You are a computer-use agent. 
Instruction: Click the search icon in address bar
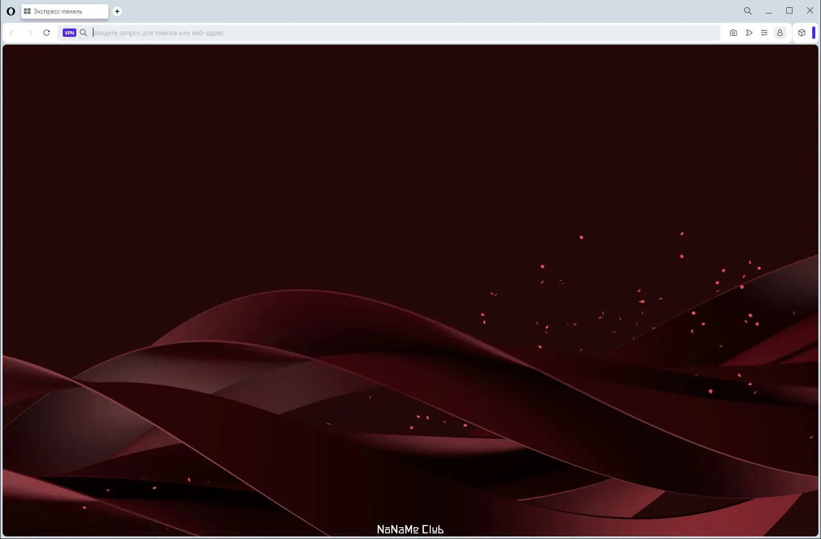coord(84,33)
